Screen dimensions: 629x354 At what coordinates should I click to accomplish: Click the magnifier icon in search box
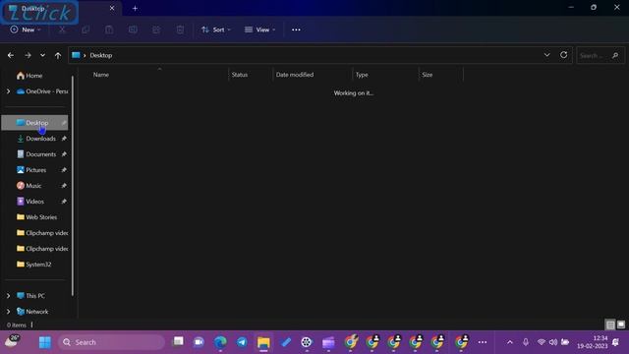pos(615,55)
